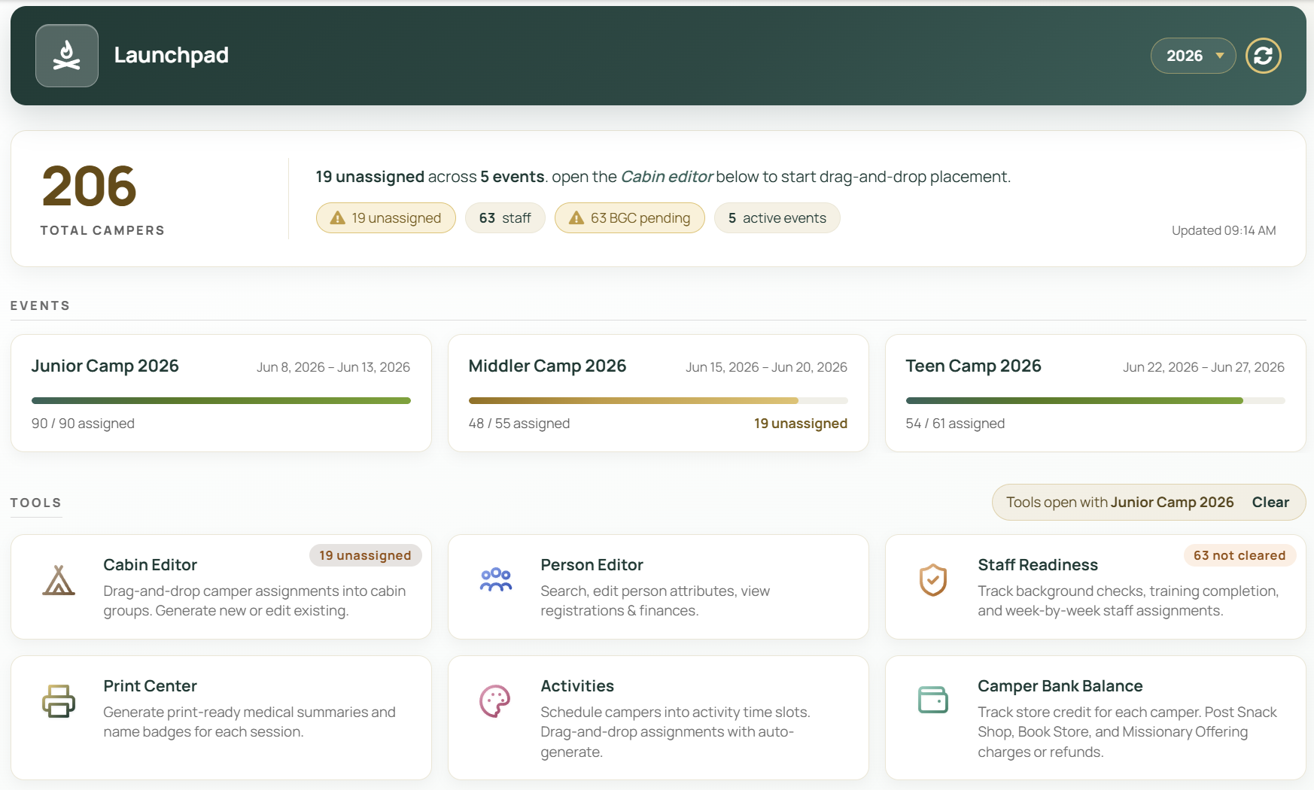Click the 63 not cleared badge
Screen dimensions: 1314x790
pyautogui.click(x=1239, y=555)
